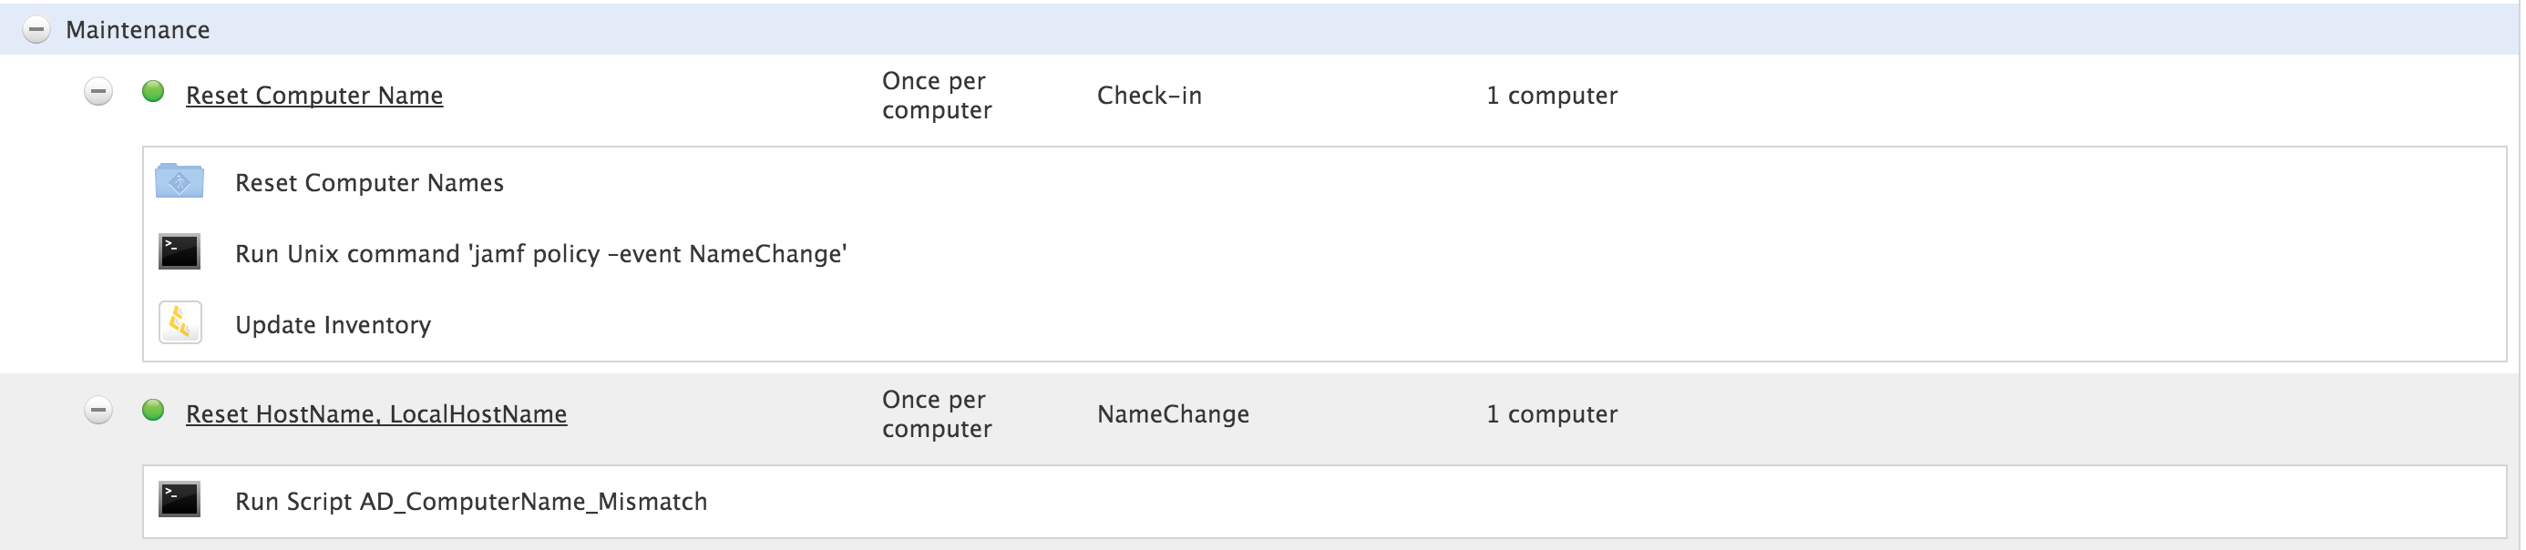The image size is (2526, 550).
Task: Click the NameChange trigger text
Action: [x=1174, y=413]
